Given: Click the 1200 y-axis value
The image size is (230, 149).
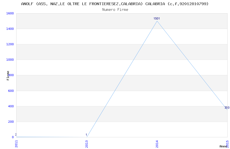Looking at the screenshot, I should (10, 44).
